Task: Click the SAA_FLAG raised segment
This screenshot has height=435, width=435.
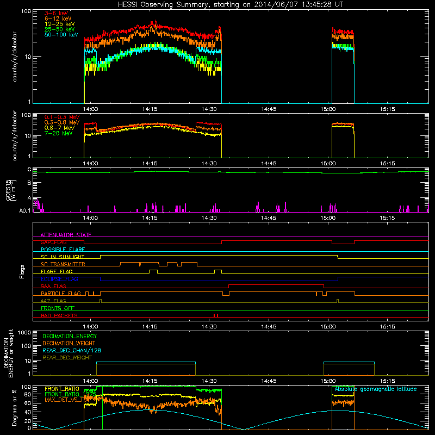Action: click(276, 284)
